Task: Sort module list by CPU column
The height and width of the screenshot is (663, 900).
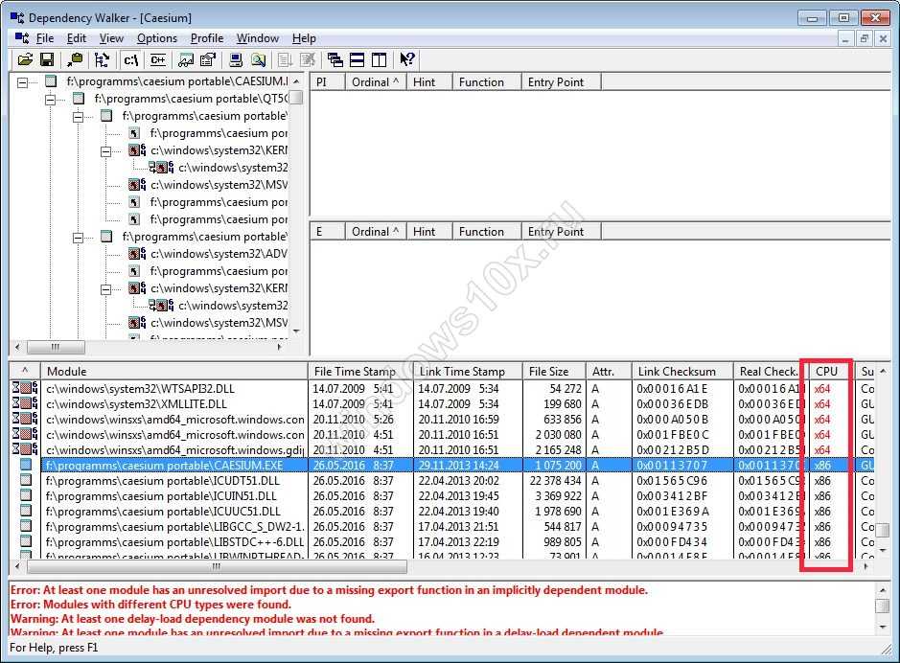Action: (x=826, y=371)
